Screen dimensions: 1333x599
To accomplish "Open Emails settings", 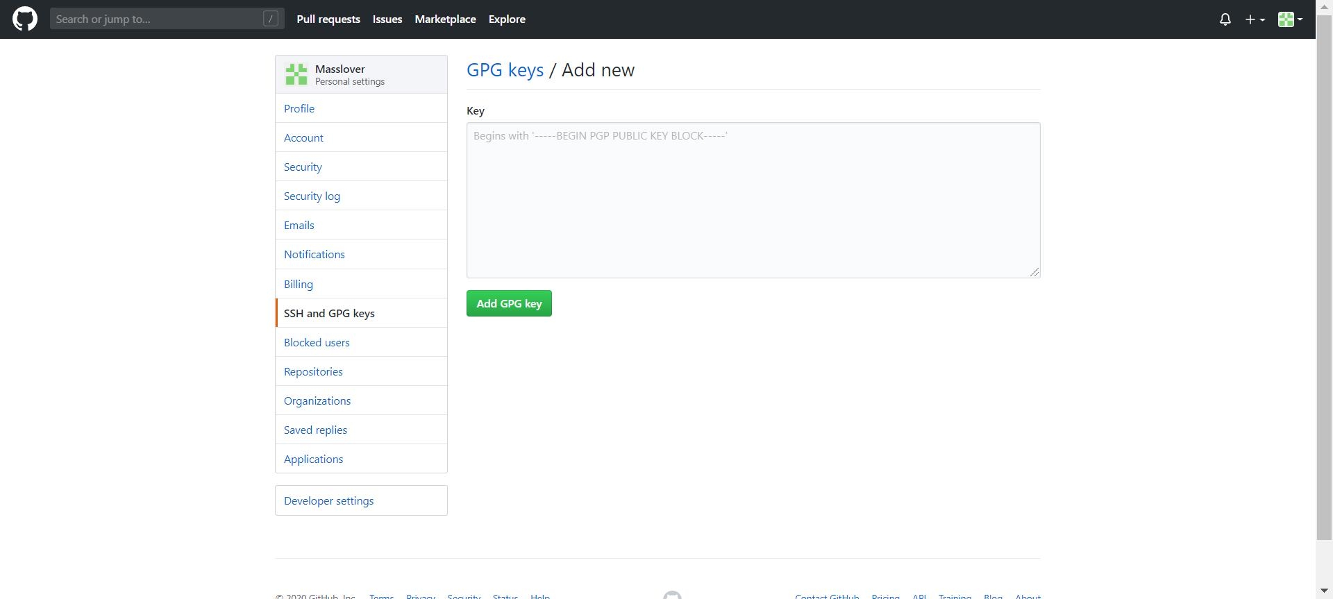I will 361,225.
